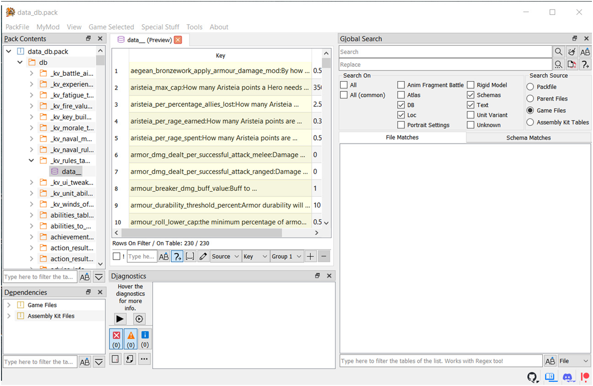Click the Replace all matches icon
Viewport: 593px width, 386px height.
(572, 65)
